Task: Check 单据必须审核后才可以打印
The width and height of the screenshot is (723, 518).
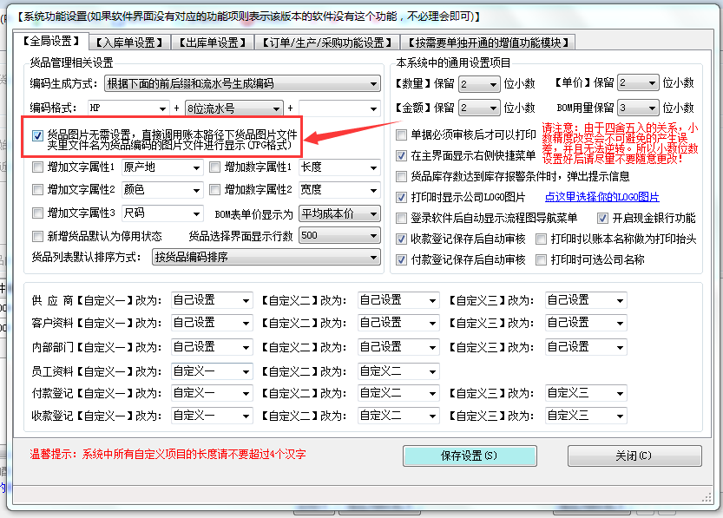Action: click(402, 134)
